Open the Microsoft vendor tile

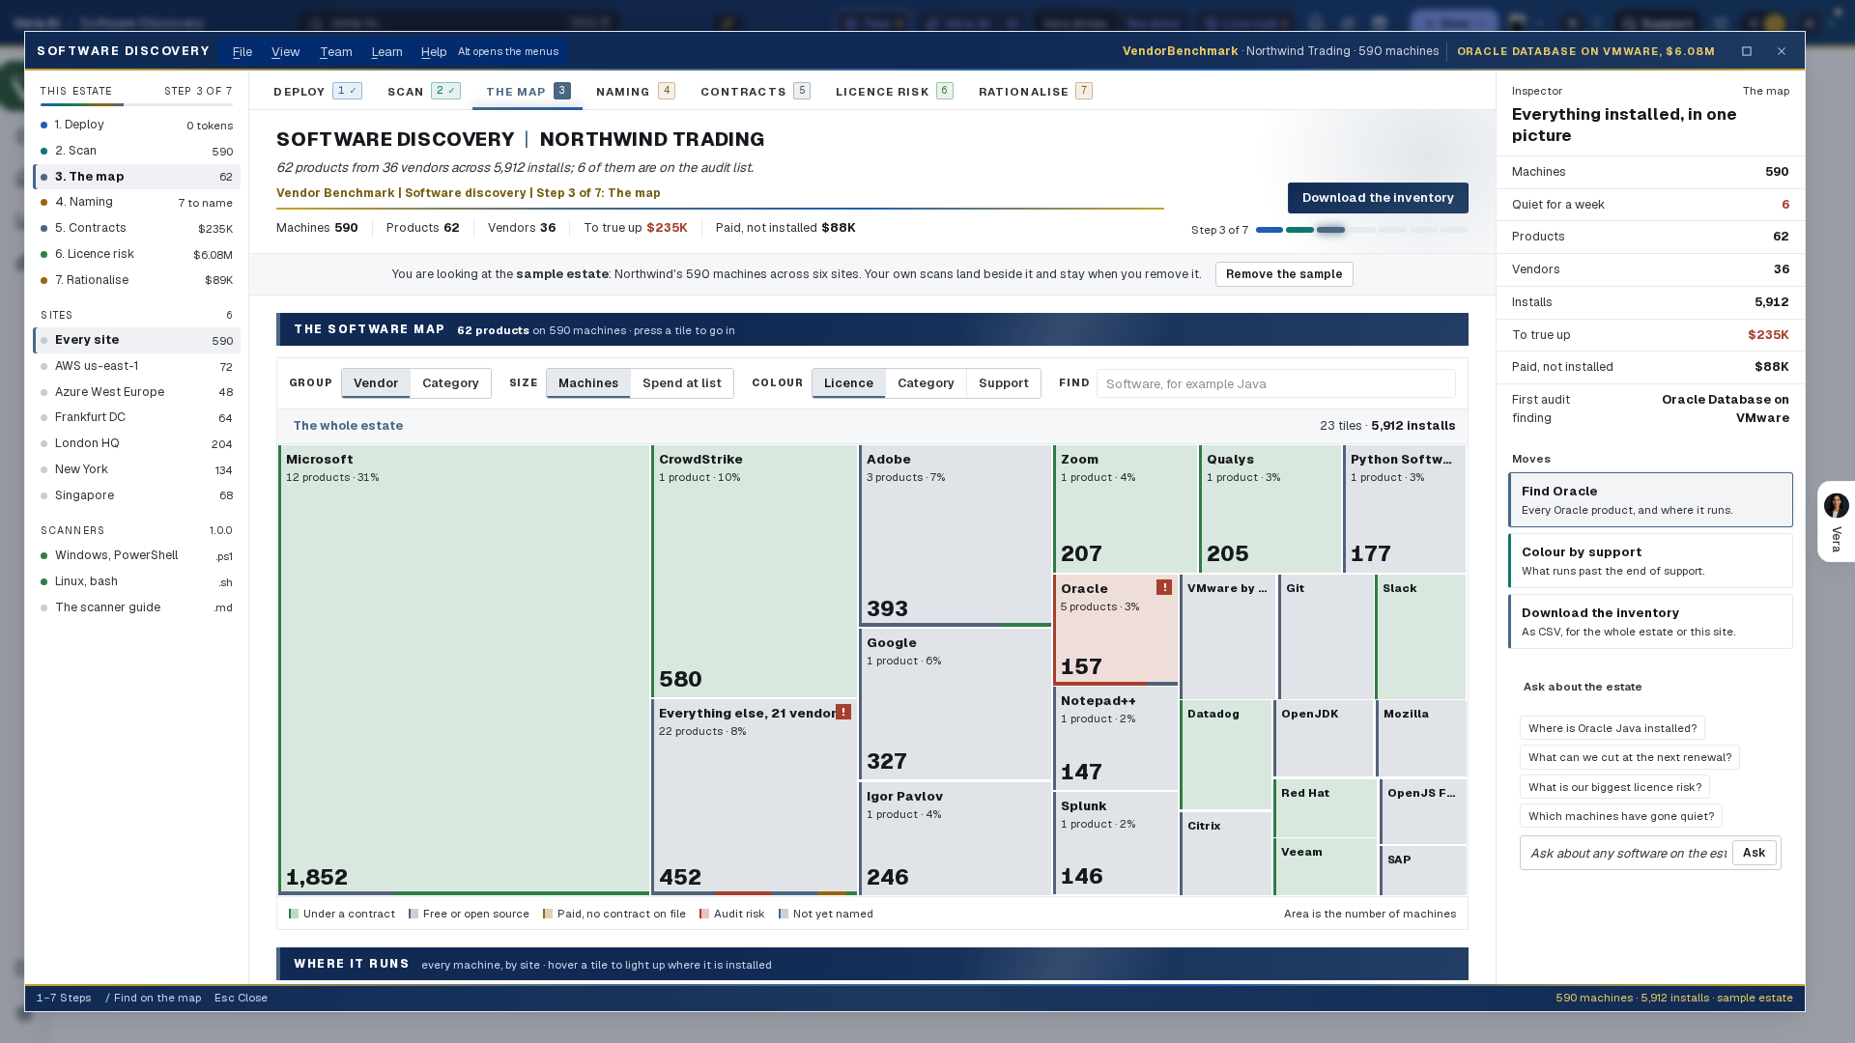point(465,669)
